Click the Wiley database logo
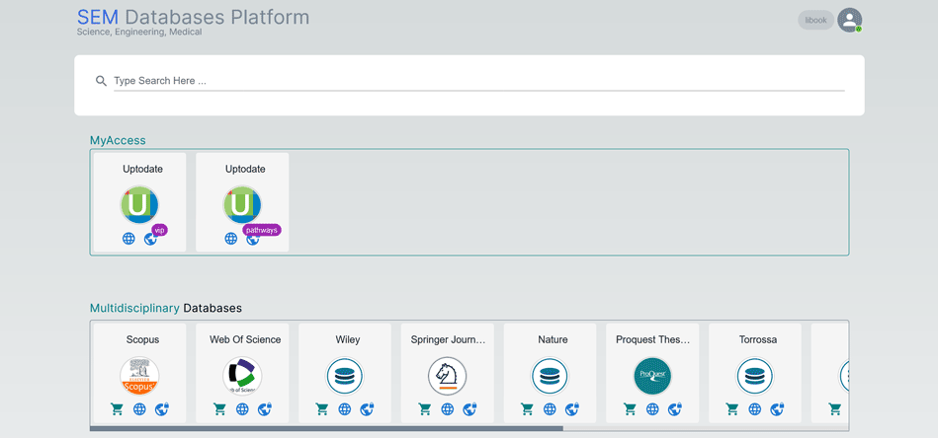938x438 pixels. [x=345, y=376]
